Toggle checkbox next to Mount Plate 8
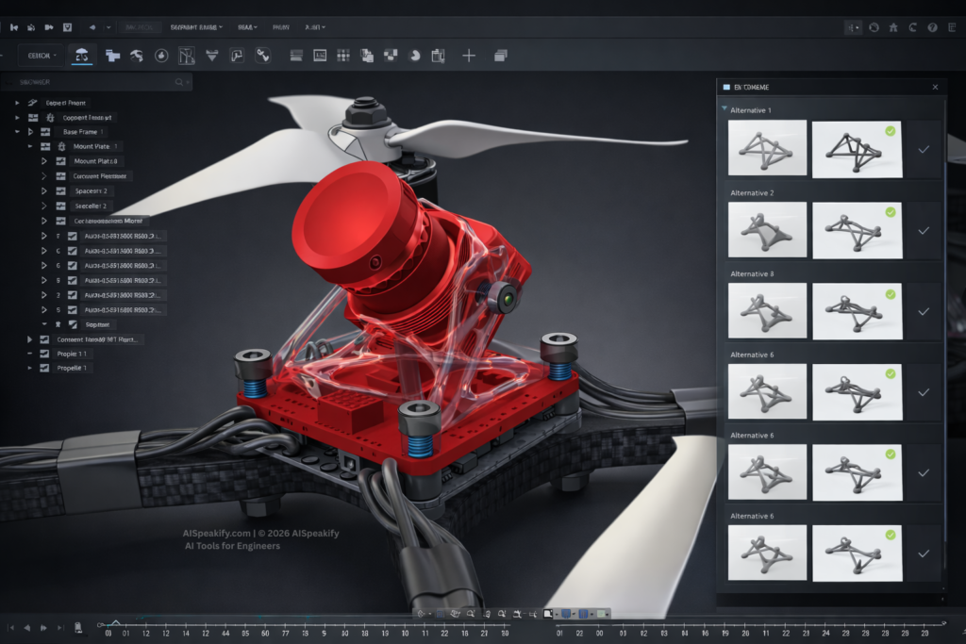 point(60,161)
